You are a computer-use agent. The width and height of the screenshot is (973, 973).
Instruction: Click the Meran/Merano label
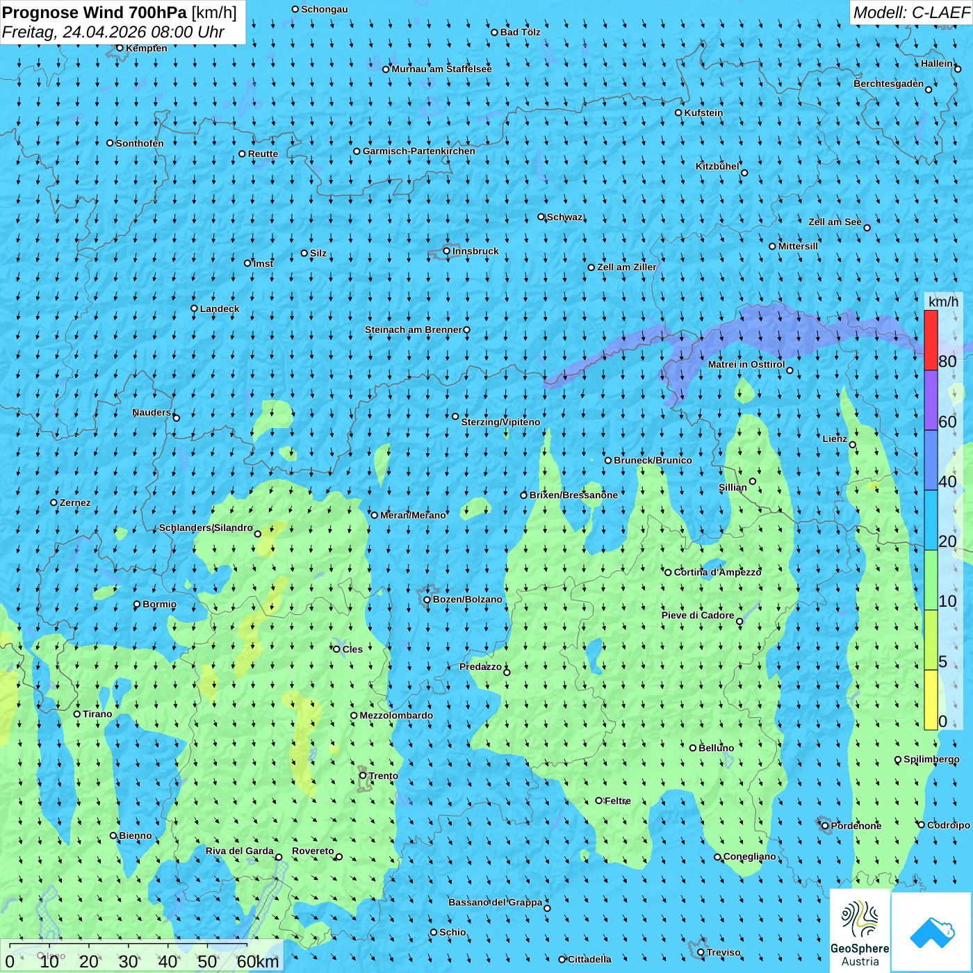(x=413, y=515)
